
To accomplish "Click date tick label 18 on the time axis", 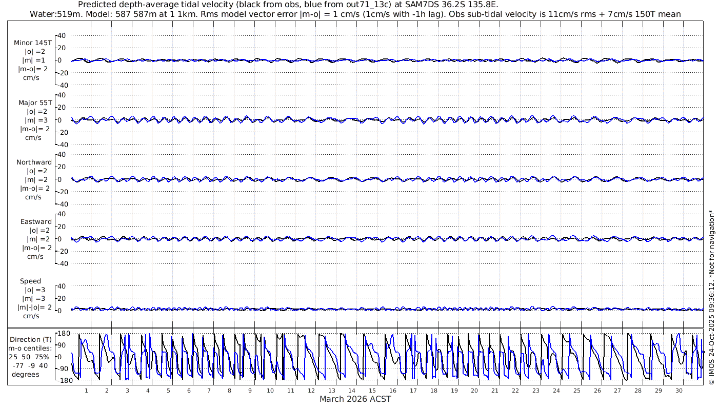I will 434,391.
